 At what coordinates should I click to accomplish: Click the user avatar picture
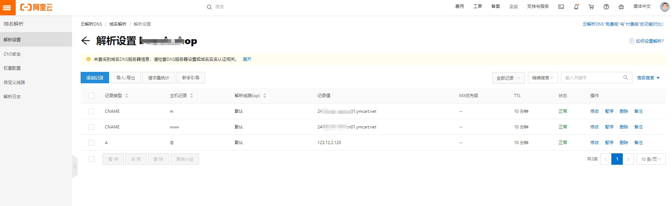click(x=665, y=7)
